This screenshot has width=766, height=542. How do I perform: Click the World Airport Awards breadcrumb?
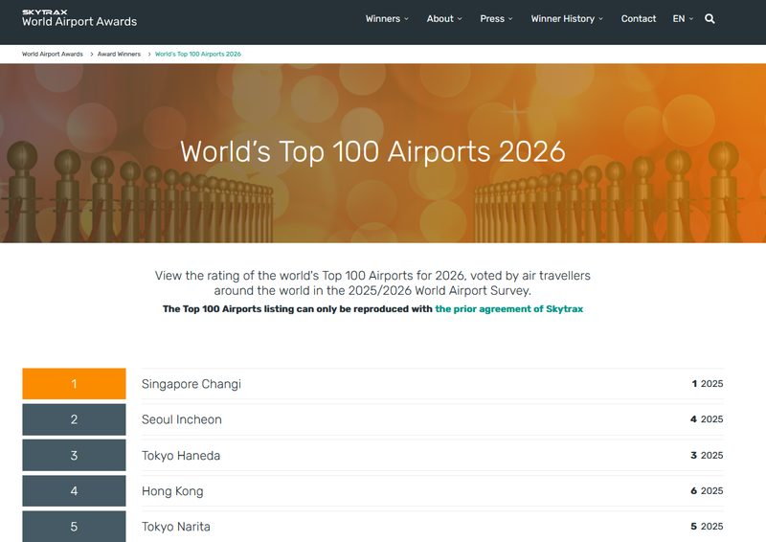(x=53, y=55)
